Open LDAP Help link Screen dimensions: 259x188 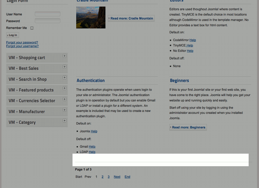pyautogui.click(x=92, y=152)
